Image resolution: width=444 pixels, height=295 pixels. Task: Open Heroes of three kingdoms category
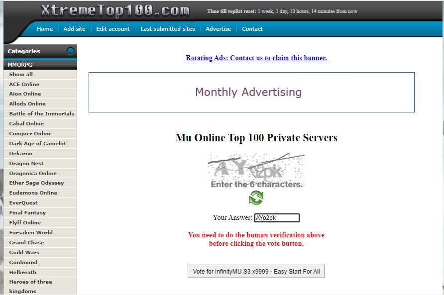[40, 286]
